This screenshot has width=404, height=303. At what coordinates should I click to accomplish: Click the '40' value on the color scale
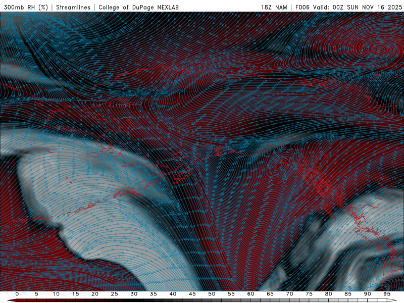click(x=173, y=294)
